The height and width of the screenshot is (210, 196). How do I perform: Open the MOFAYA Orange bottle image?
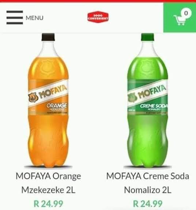point(48,101)
